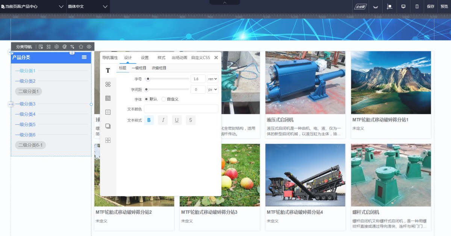Image resolution: width=451 pixels, height=236 pixels.
Task: Open the font size unit dropdown
Action: click(x=212, y=79)
